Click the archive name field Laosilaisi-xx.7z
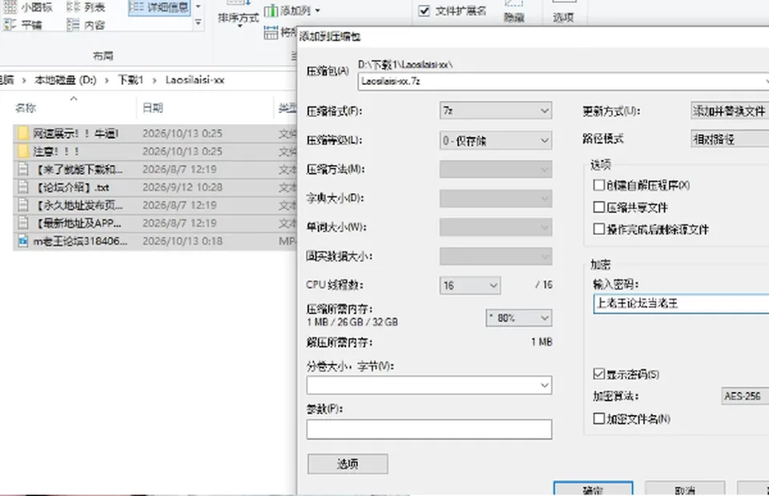 pyautogui.click(x=563, y=82)
